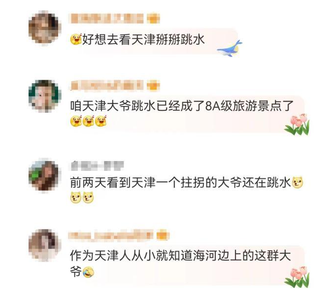Screen dimensions: 334x298
Task: Click the third commenter's gray blurred username
Action: pyautogui.click(x=98, y=166)
